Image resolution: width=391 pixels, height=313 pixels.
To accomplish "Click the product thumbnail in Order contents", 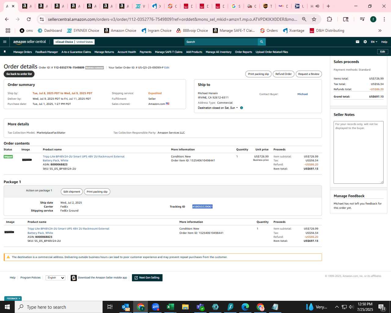I will 27,160.
